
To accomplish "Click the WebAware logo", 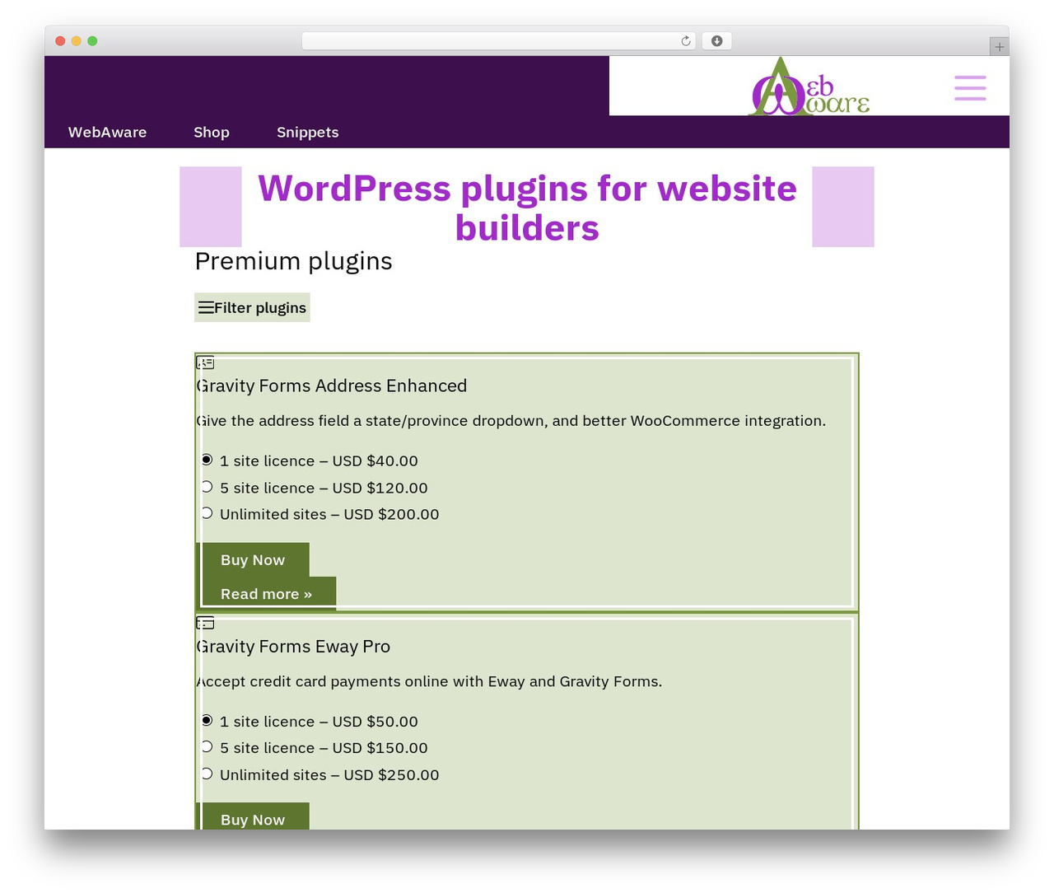I will coord(809,86).
